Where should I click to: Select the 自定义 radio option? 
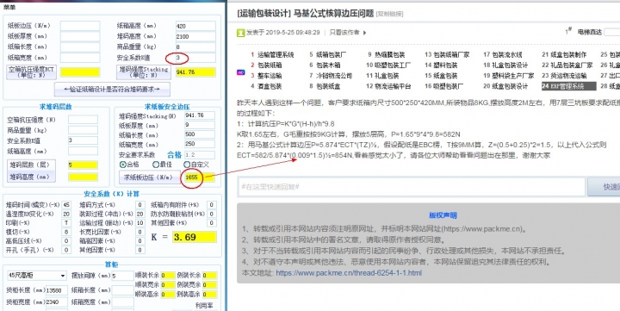(187, 165)
